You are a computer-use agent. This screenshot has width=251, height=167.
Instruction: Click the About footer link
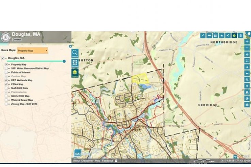pyautogui.click(x=76, y=161)
